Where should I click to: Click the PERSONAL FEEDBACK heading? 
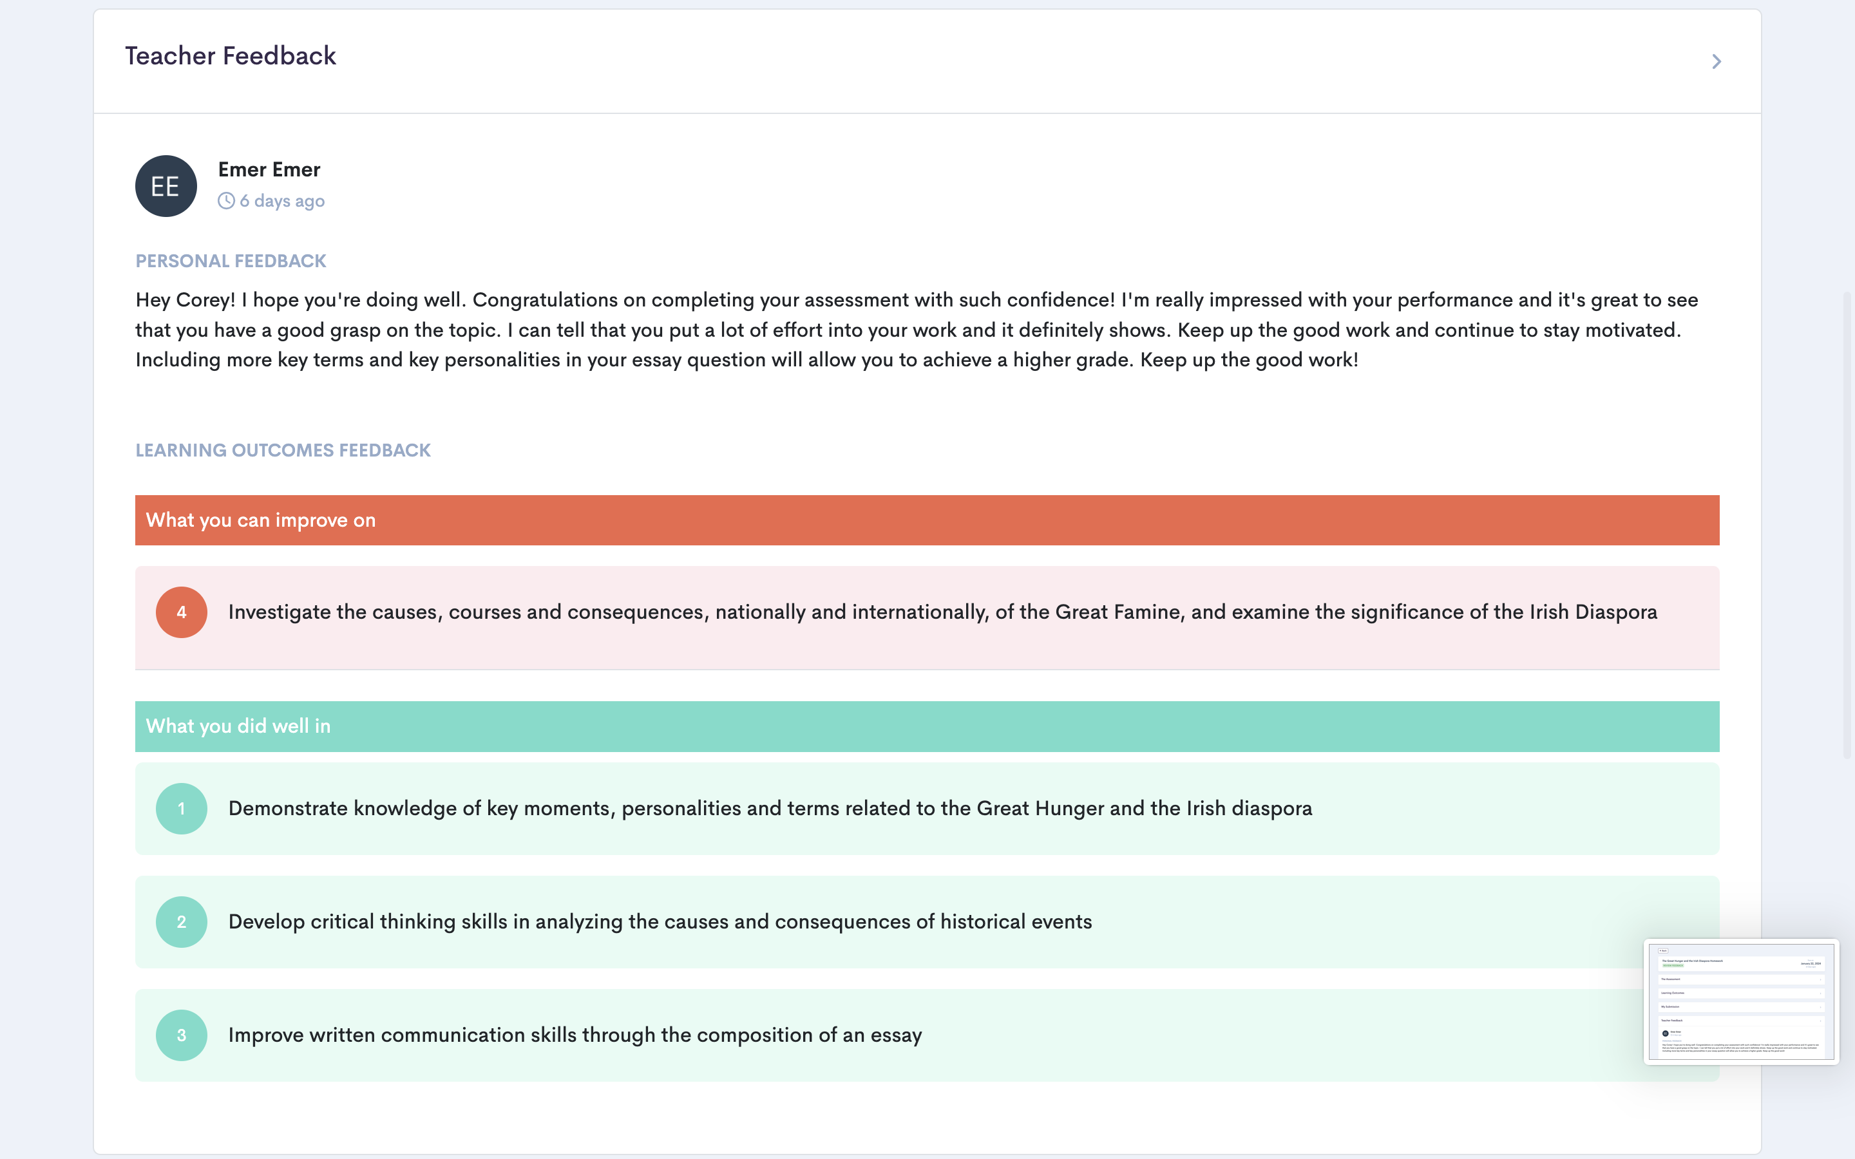point(231,261)
